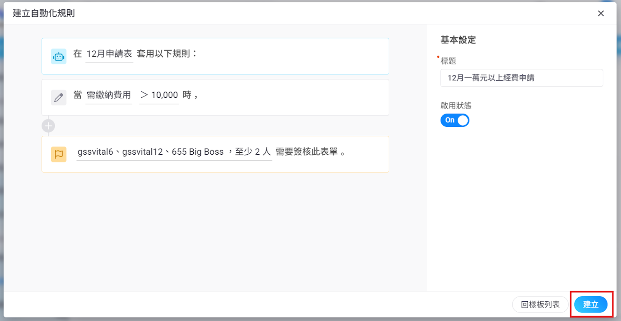
Task: Close the 建立自動化規則 dialog
Action: (x=601, y=14)
